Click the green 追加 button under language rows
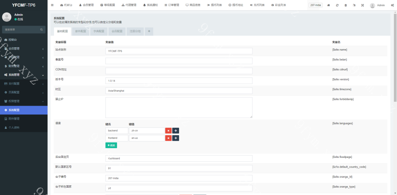 pyautogui.click(x=111, y=145)
